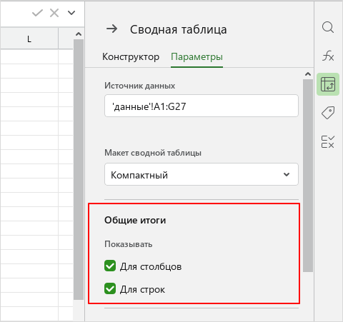343x322 pixels.
Task: Confirm formula entry with the checkmark icon
Action: [37, 13]
